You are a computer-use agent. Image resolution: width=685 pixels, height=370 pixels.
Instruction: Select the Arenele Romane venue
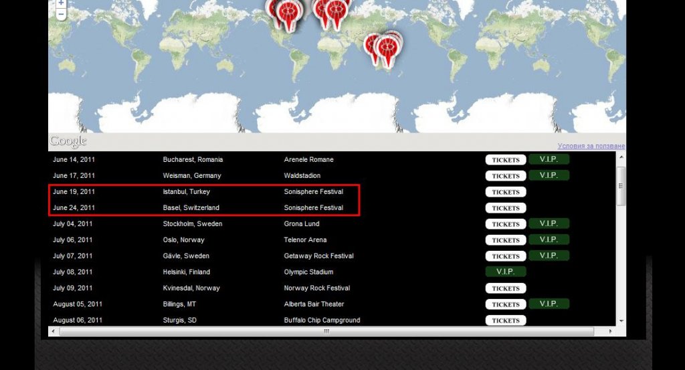[x=309, y=160]
